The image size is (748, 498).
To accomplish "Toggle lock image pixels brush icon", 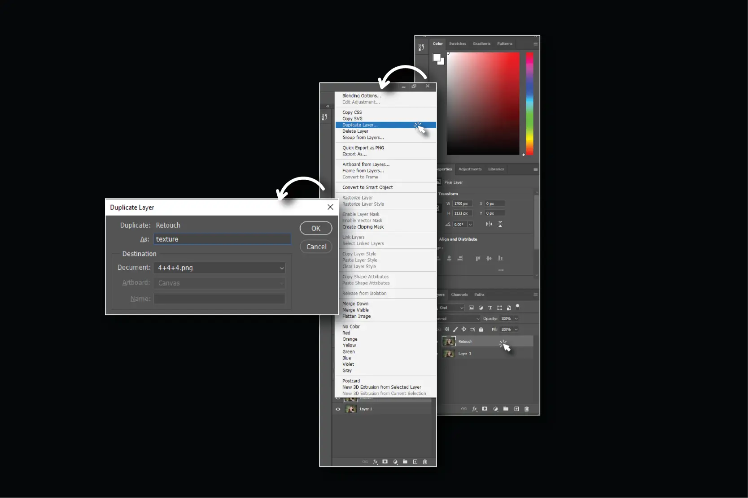I will click(455, 329).
